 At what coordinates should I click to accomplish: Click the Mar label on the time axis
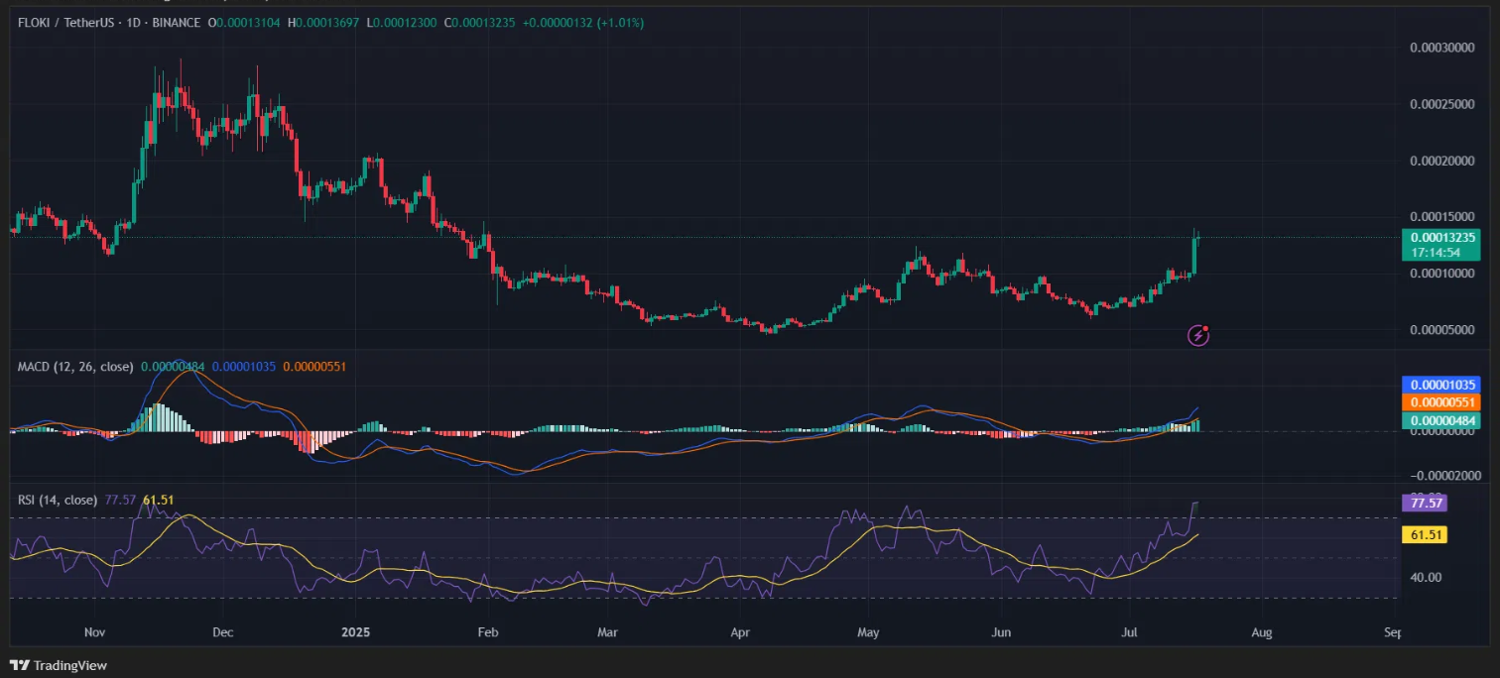pyautogui.click(x=608, y=631)
